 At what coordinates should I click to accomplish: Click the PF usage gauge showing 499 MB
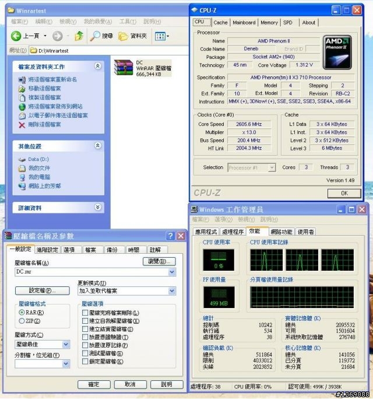click(x=219, y=297)
